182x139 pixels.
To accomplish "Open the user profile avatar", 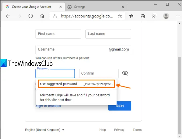I will 166,16.
